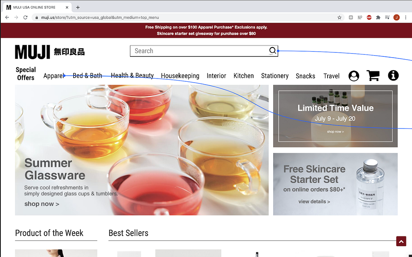Viewport: 412px width, 257px height.
Task: Select the Apparel menu category
Action: [54, 76]
